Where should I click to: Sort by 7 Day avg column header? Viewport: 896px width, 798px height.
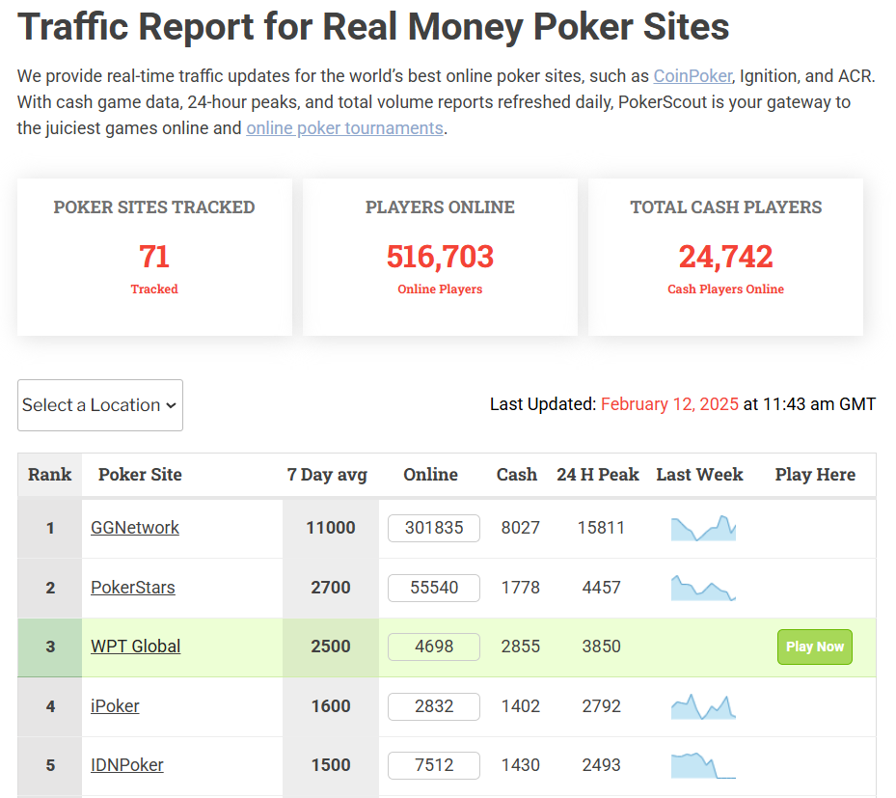coord(327,475)
